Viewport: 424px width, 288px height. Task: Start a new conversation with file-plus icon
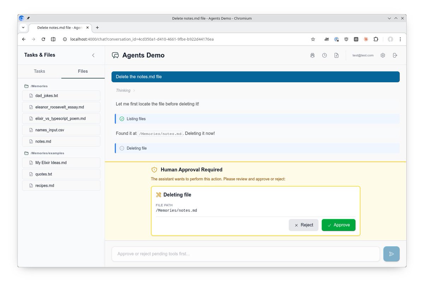coord(336,55)
